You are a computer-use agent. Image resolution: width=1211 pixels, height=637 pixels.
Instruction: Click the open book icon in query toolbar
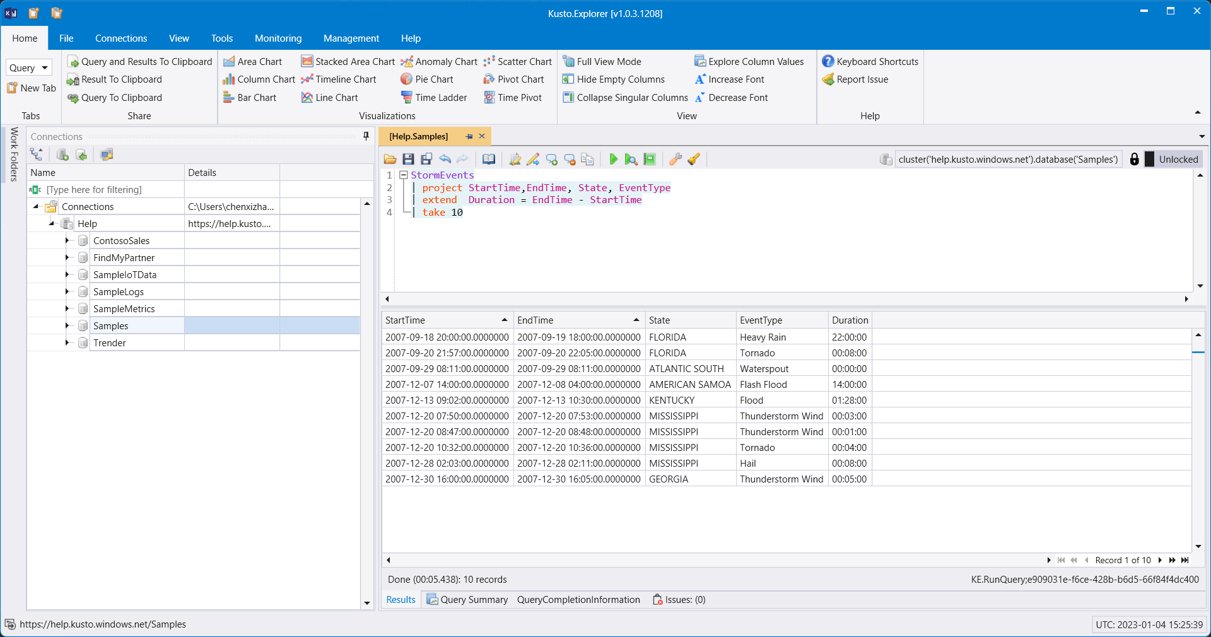[x=489, y=160]
